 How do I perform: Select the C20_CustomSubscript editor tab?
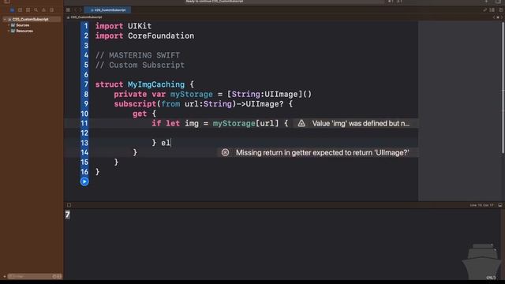tap(107, 10)
